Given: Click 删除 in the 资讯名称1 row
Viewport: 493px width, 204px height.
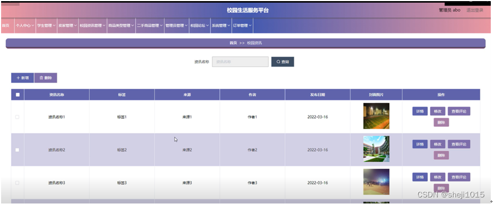Looking at the screenshot, I should coord(441,123).
